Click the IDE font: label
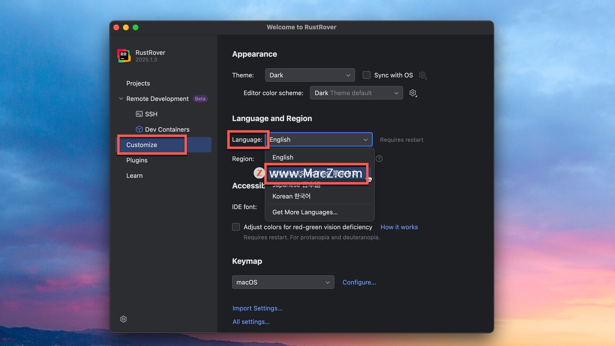The height and width of the screenshot is (346, 615). (244, 207)
